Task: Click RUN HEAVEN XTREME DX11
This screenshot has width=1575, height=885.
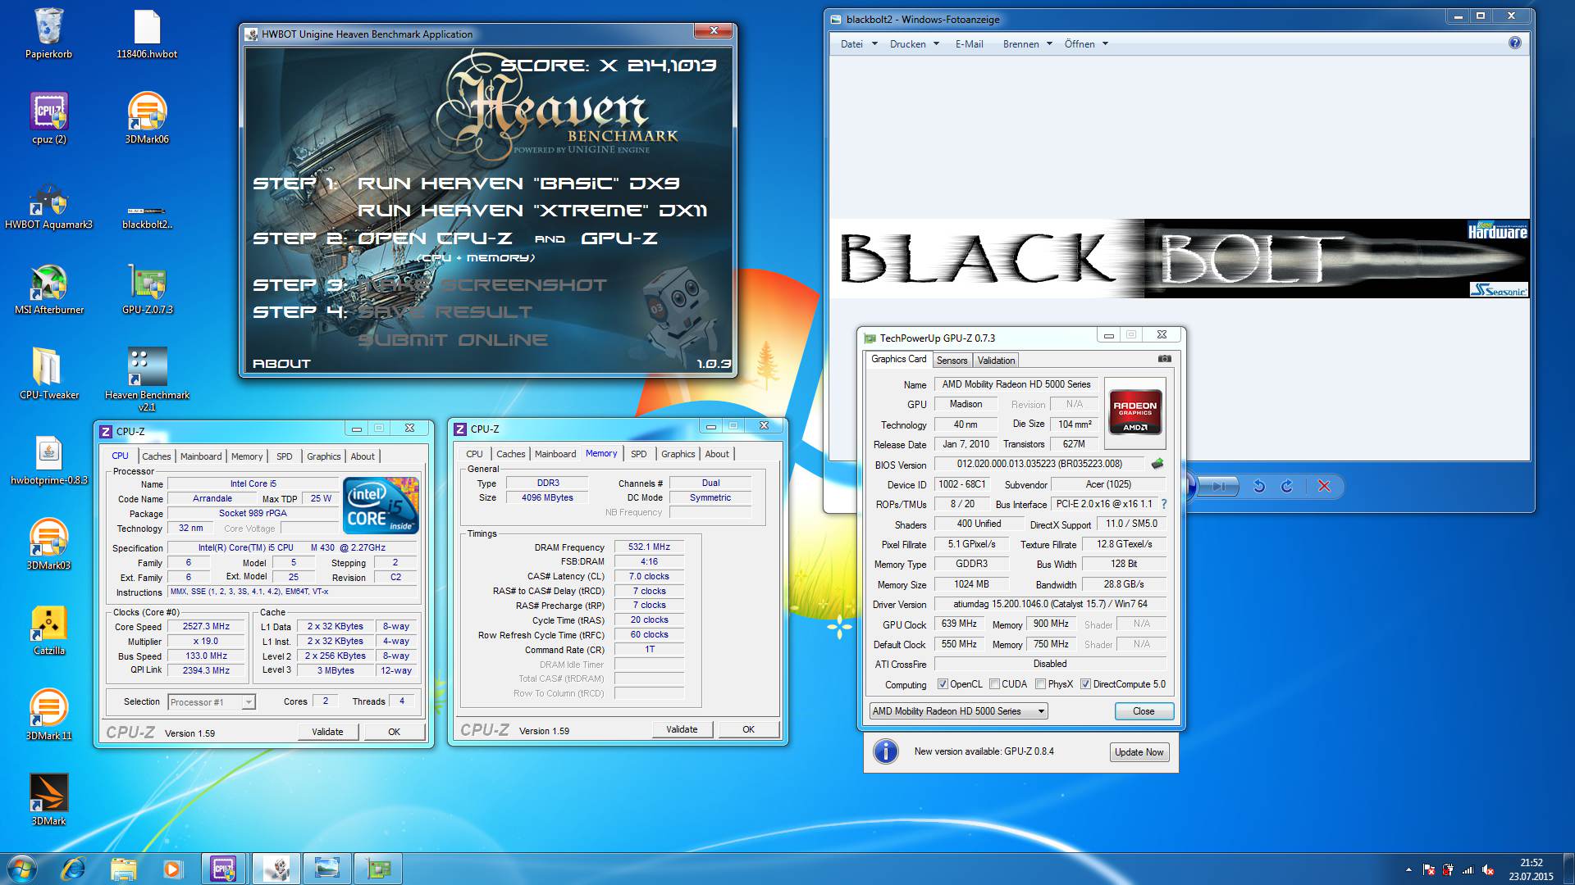Action: (x=532, y=211)
